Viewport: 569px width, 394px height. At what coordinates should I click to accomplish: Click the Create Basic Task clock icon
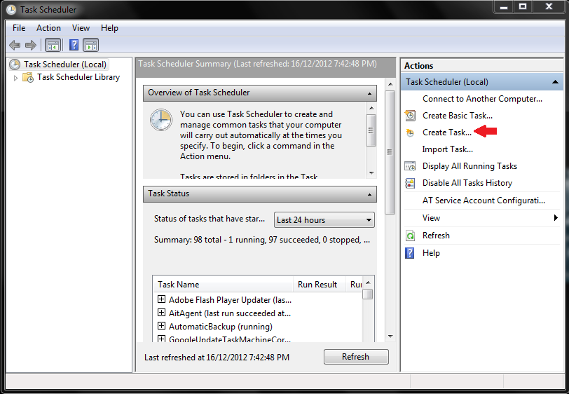410,116
